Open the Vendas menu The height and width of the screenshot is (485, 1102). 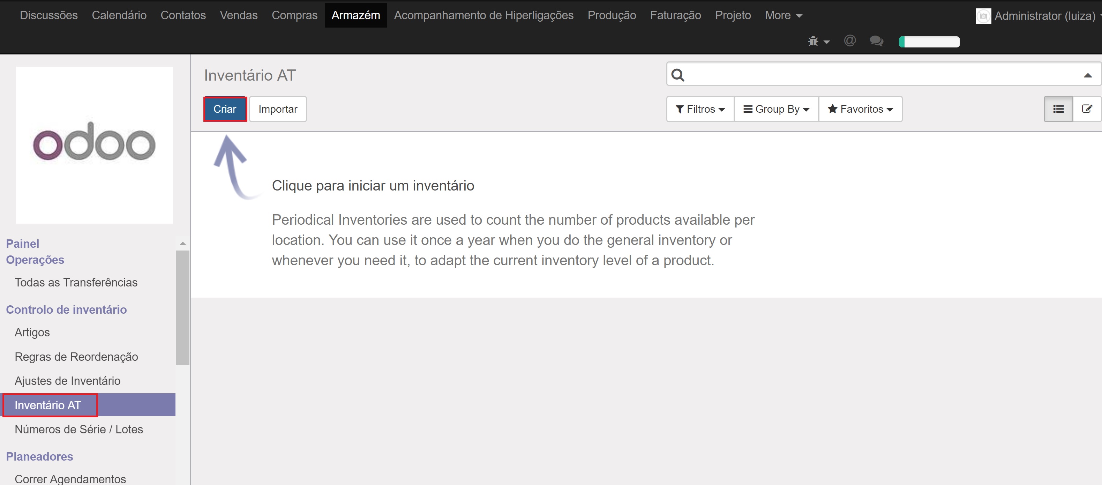coord(238,15)
